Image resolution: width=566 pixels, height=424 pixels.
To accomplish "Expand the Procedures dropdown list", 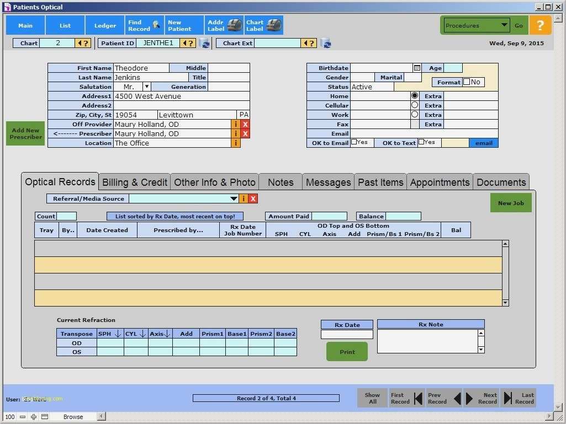I will tap(505, 25).
